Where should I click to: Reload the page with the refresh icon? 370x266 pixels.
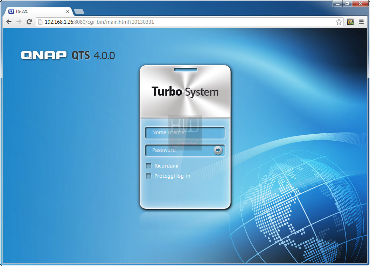click(29, 22)
